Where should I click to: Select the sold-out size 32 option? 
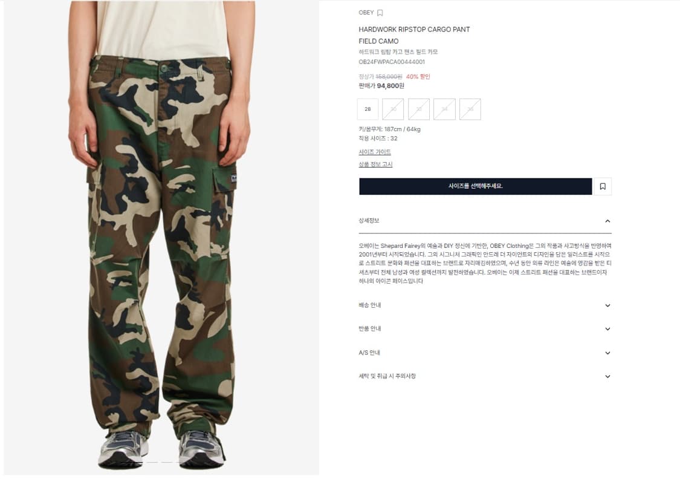click(419, 109)
